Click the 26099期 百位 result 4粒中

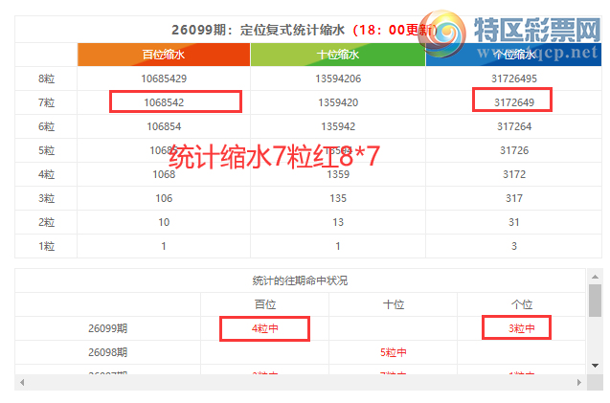pyautogui.click(x=265, y=329)
